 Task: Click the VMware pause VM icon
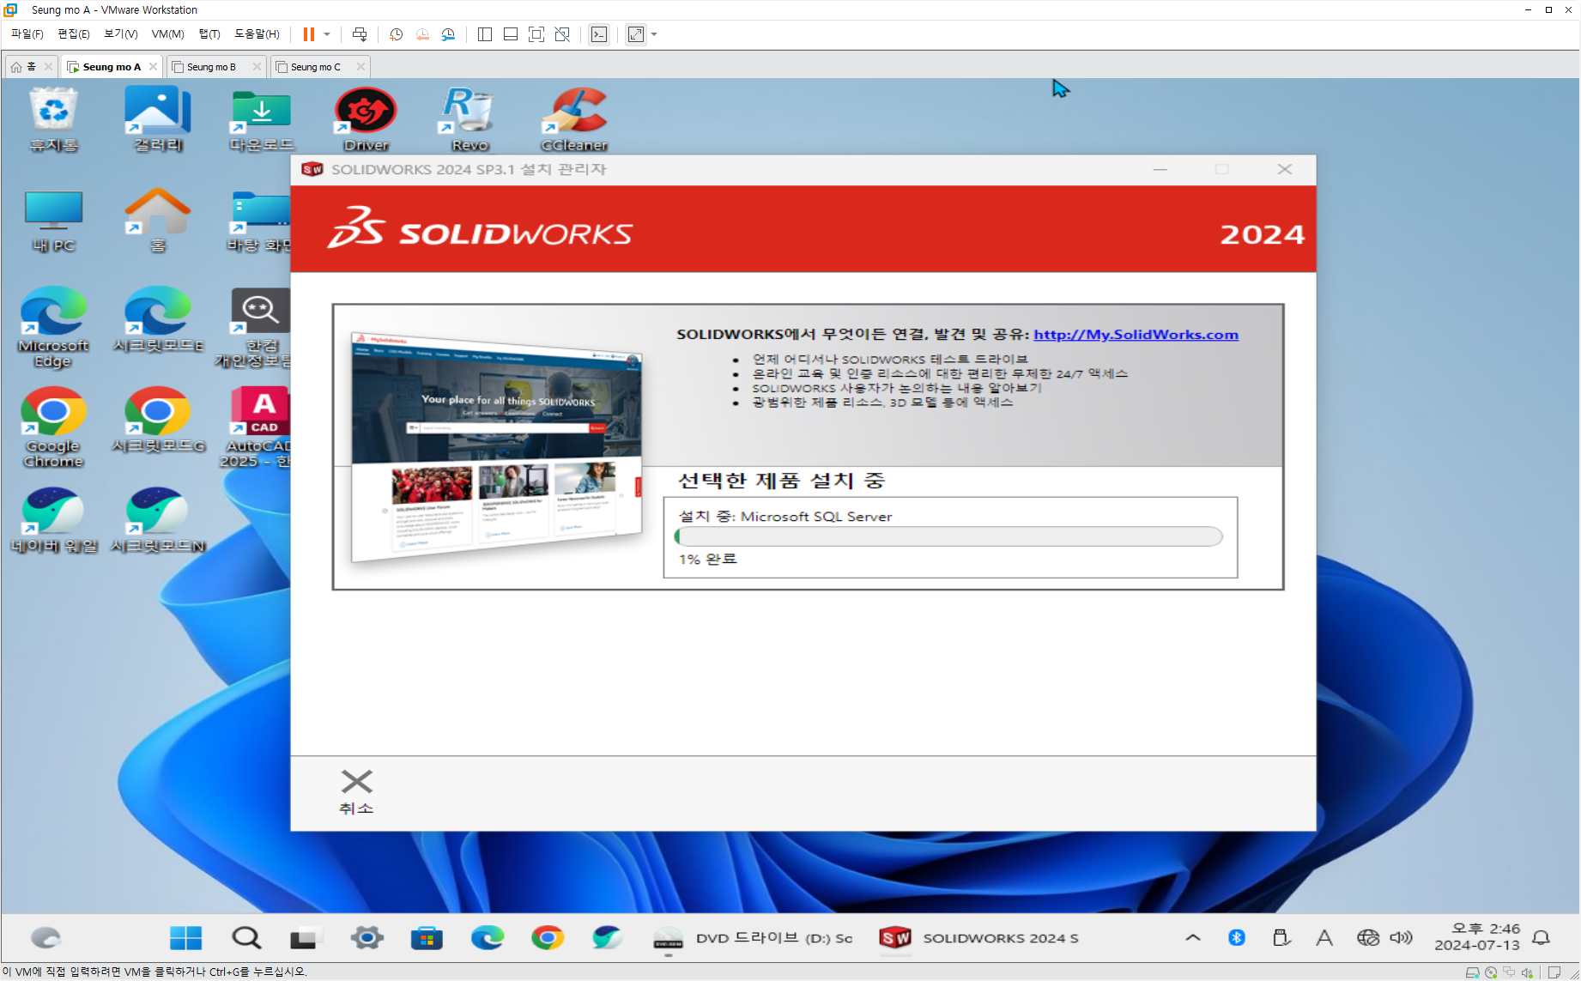pyautogui.click(x=309, y=34)
